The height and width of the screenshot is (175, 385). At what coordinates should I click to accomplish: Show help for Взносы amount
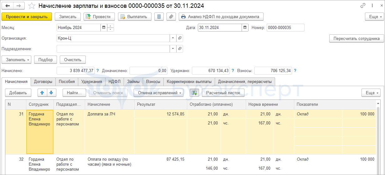pyautogui.click(x=295, y=71)
